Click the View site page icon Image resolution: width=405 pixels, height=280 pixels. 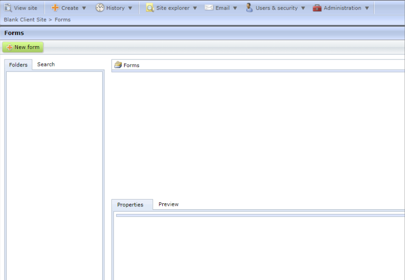pos(8,8)
